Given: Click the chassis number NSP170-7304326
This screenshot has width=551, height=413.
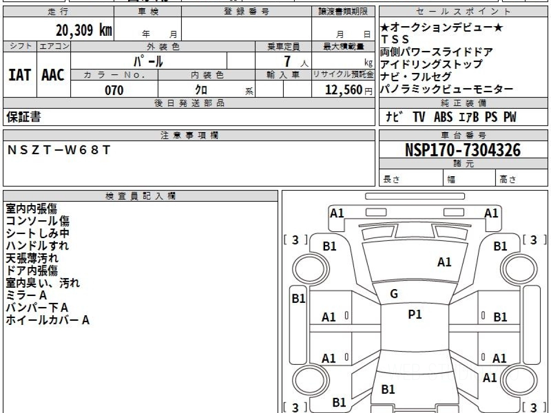Looking at the screenshot, I should (x=463, y=150).
